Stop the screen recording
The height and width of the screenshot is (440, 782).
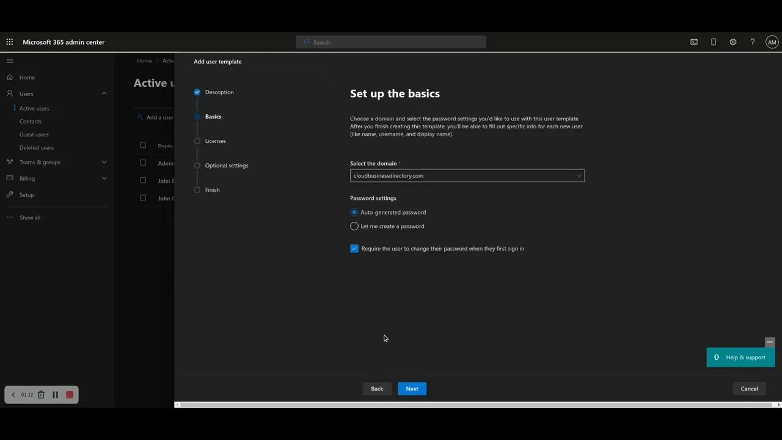tap(70, 395)
